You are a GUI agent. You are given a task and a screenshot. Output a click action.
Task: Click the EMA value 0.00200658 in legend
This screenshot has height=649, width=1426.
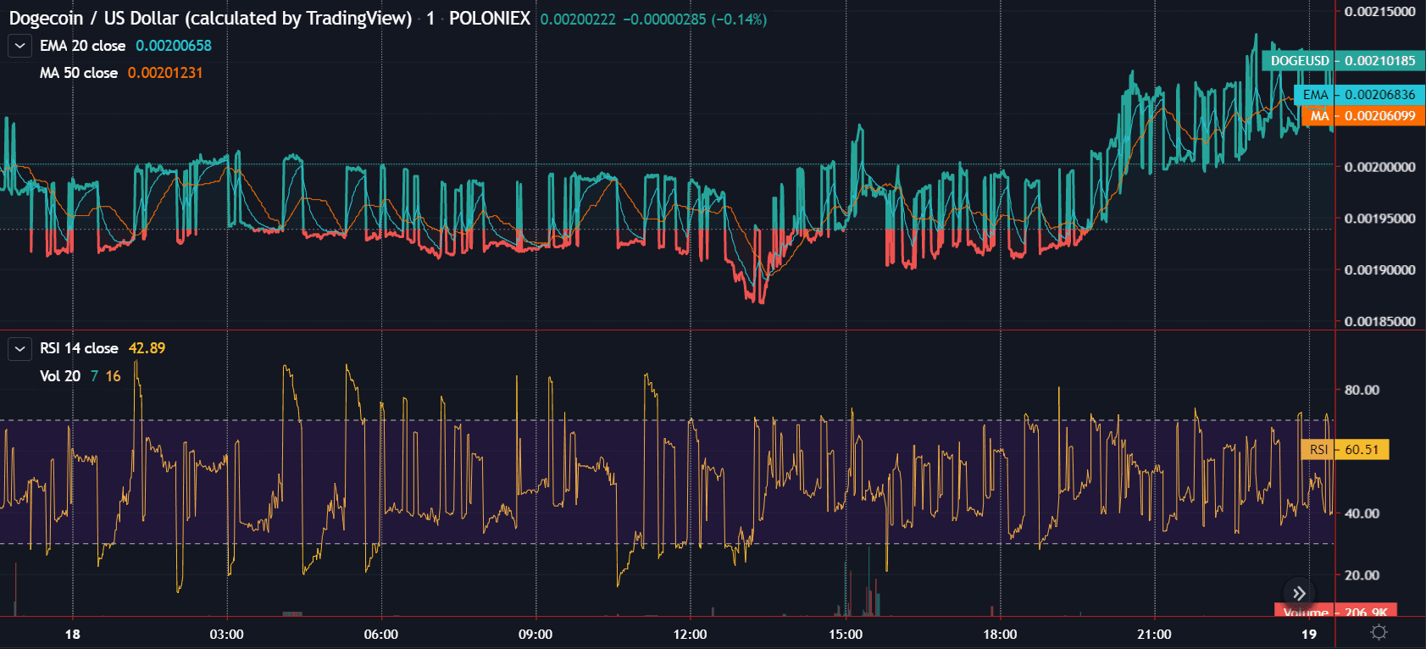point(174,46)
